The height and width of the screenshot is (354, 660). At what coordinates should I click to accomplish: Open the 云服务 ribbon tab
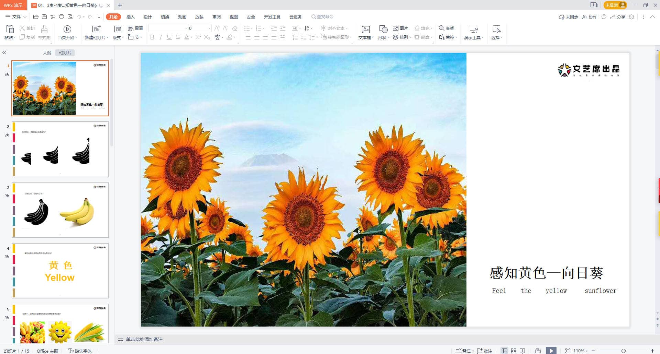(x=296, y=17)
